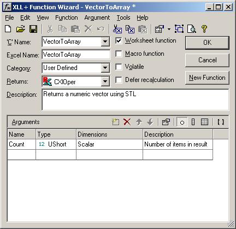Screen dimensions: 236x229
Task: Select the matrix grid dimension icon
Action: (204, 122)
